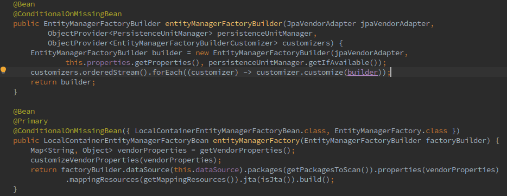Click the entityManagerFactory method name

click(256, 141)
